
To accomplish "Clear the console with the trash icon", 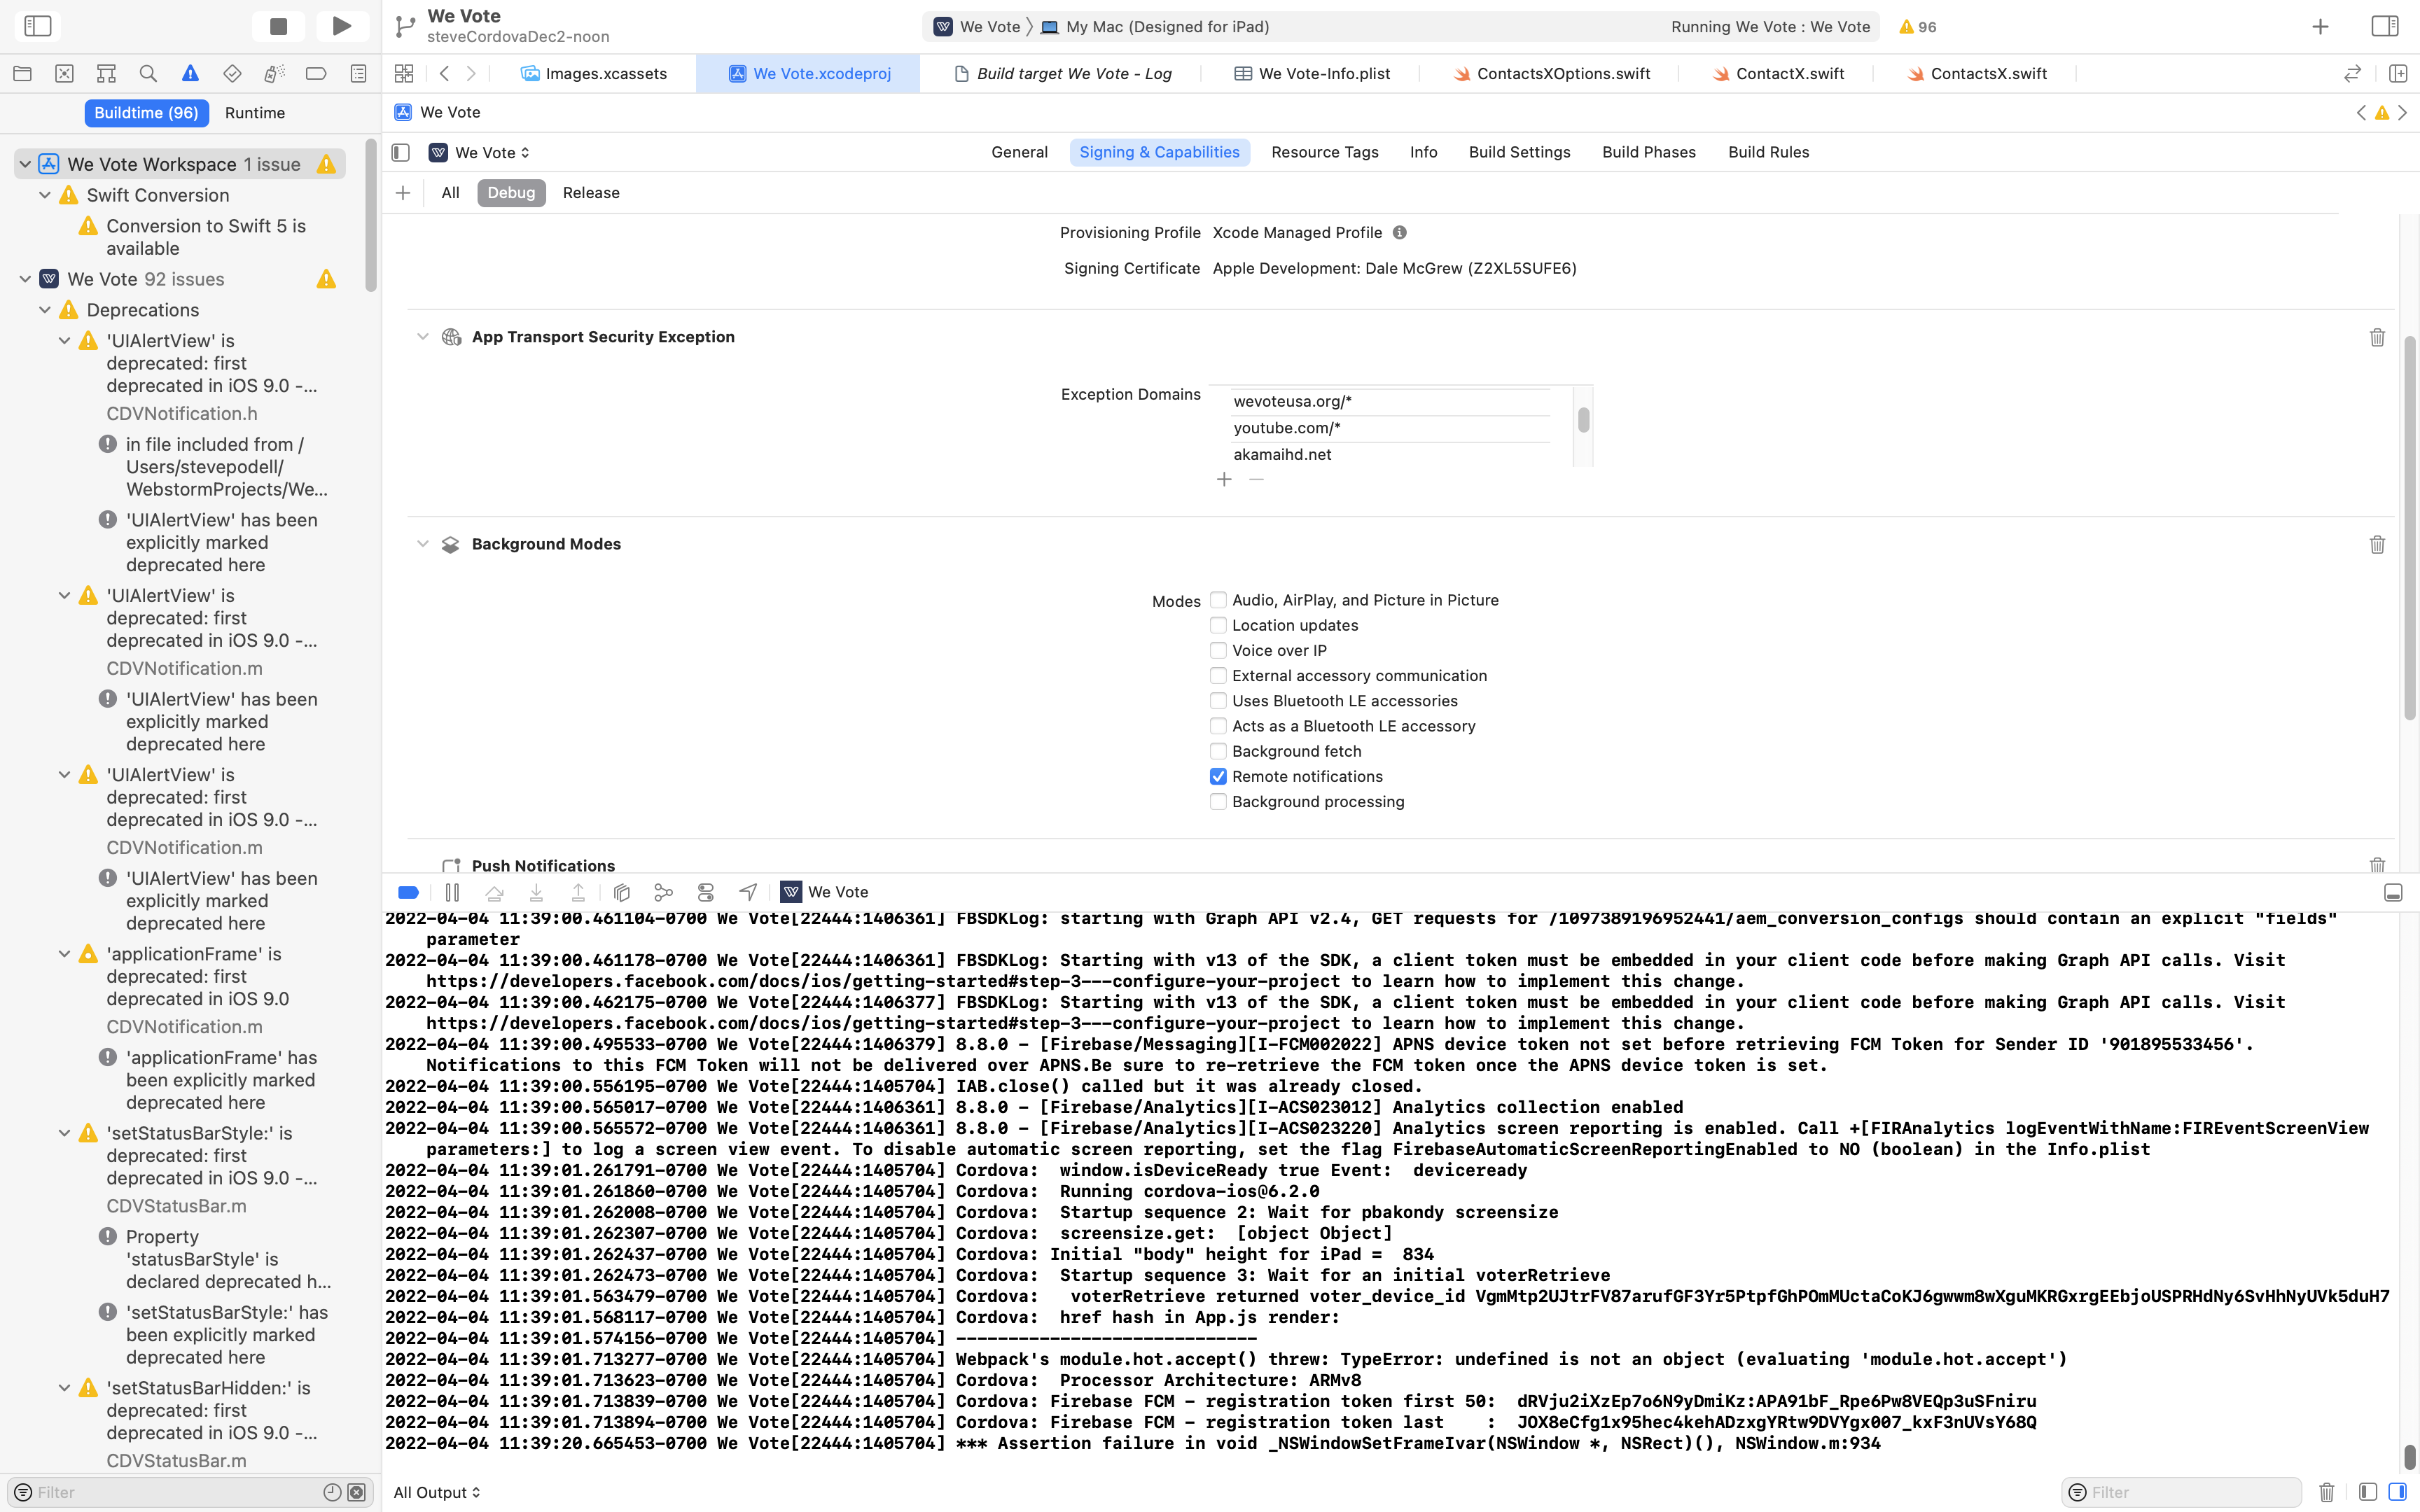I will click(x=2326, y=1492).
